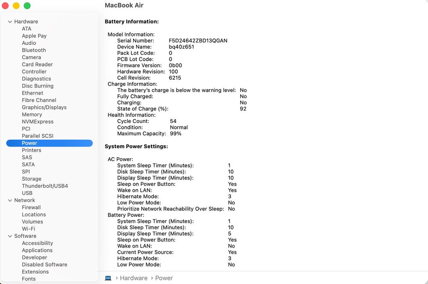428x284 pixels.
Task: Click the Software category label
Action: pos(25,236)
